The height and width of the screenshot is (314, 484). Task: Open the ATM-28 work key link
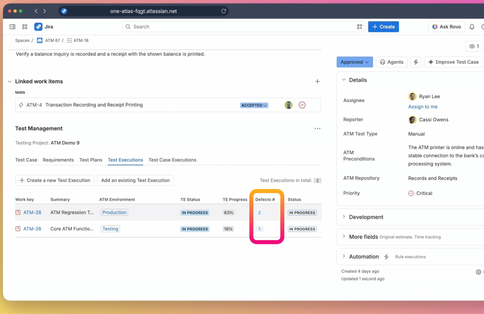click(32, 212)
